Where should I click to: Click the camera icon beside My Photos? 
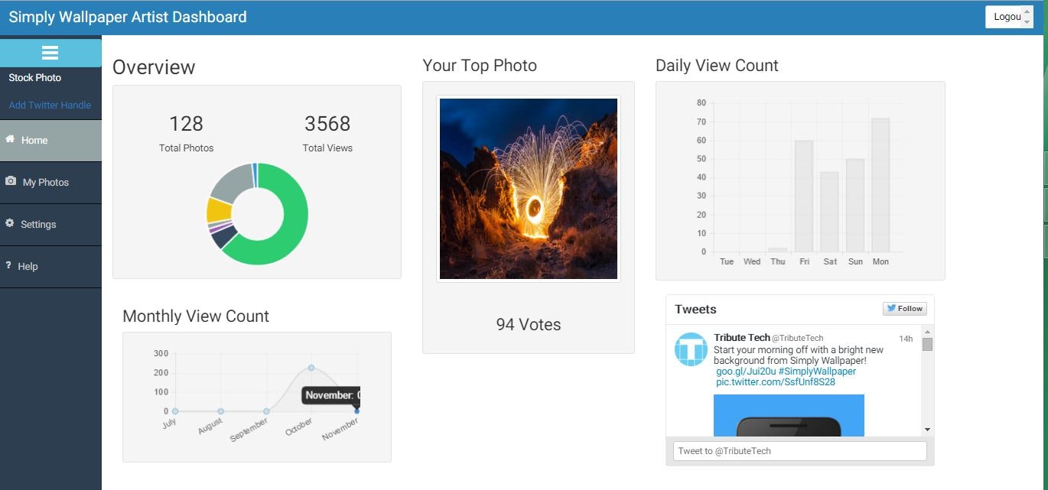[x=11, y=181]
